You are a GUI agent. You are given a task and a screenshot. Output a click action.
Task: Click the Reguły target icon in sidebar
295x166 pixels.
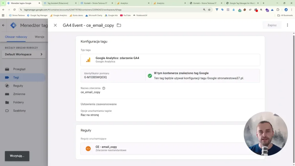[7, 86]
